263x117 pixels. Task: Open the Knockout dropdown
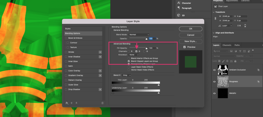pyautogui.click(x=134, y=55)
